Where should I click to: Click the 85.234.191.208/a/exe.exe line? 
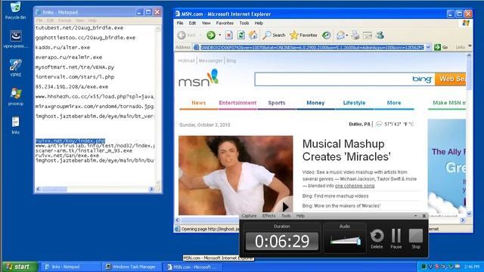point(72,87)
